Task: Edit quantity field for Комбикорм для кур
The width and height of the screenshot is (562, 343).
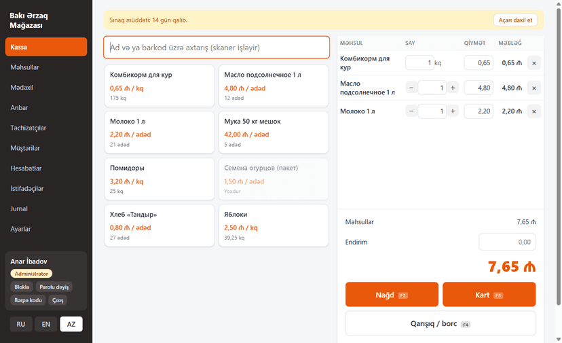Action: [x=419, y=62]
